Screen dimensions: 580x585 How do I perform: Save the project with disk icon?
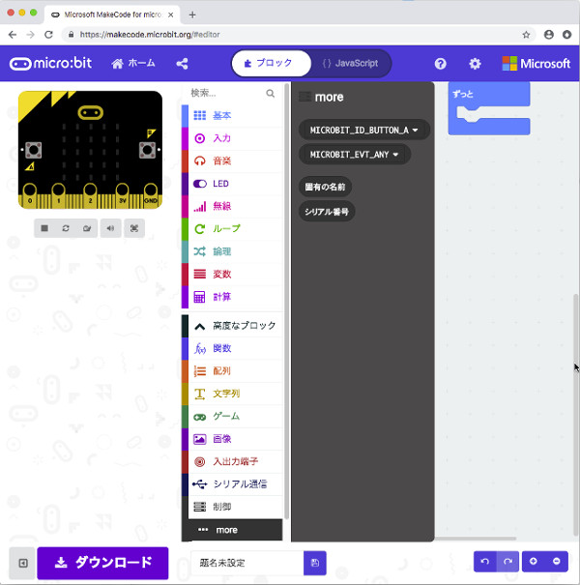(315, 563)
